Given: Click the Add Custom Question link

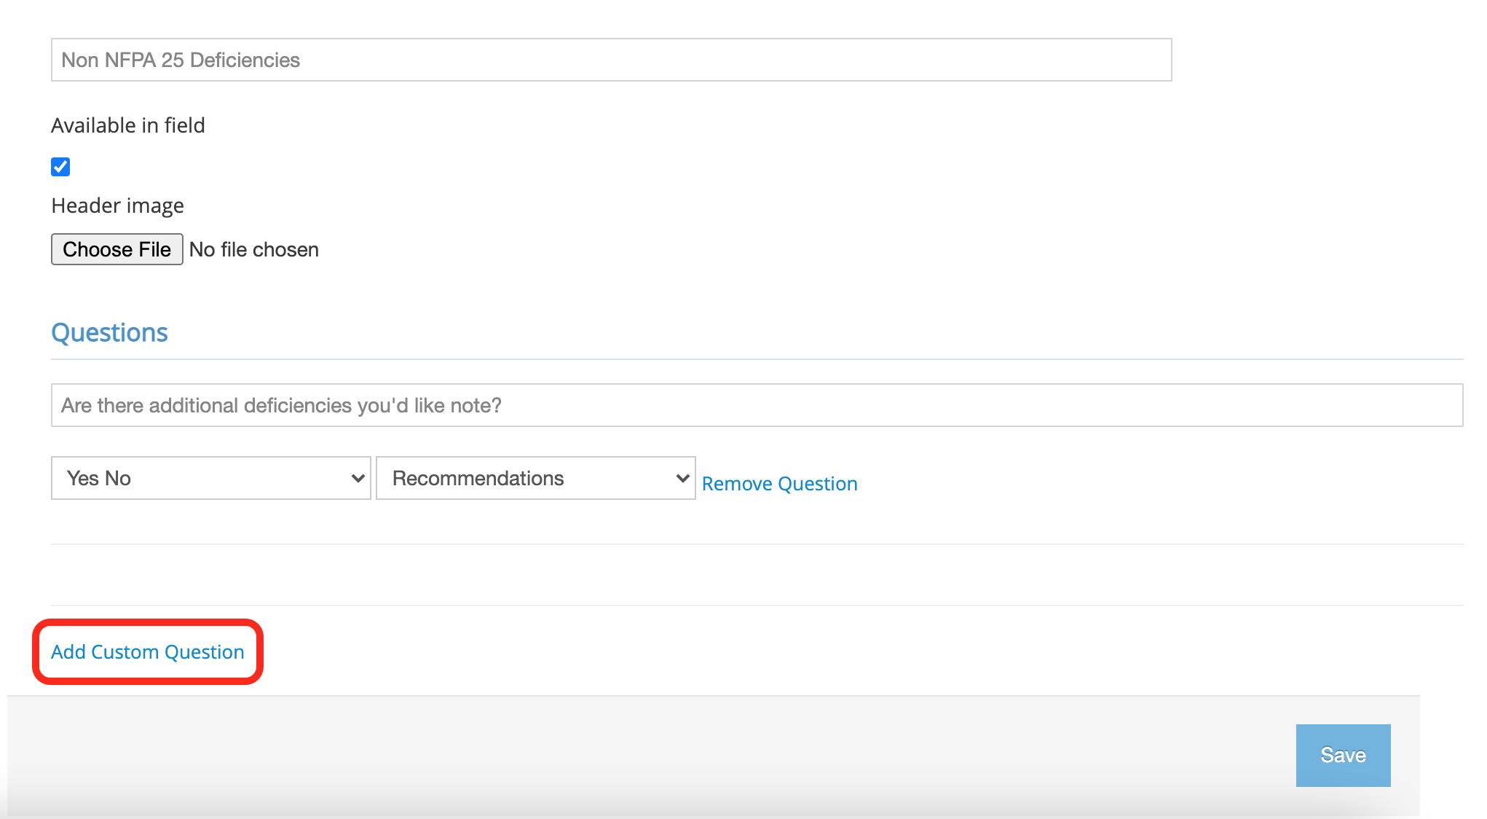Looking at the screenshot, I should 148,652.
